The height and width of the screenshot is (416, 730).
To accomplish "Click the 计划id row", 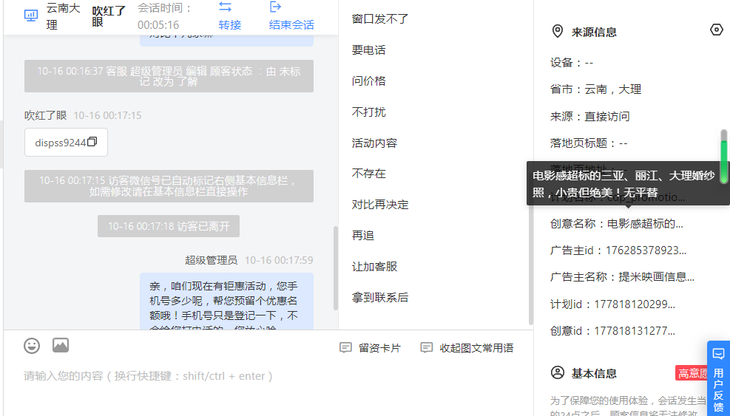I will pos(612,304).
